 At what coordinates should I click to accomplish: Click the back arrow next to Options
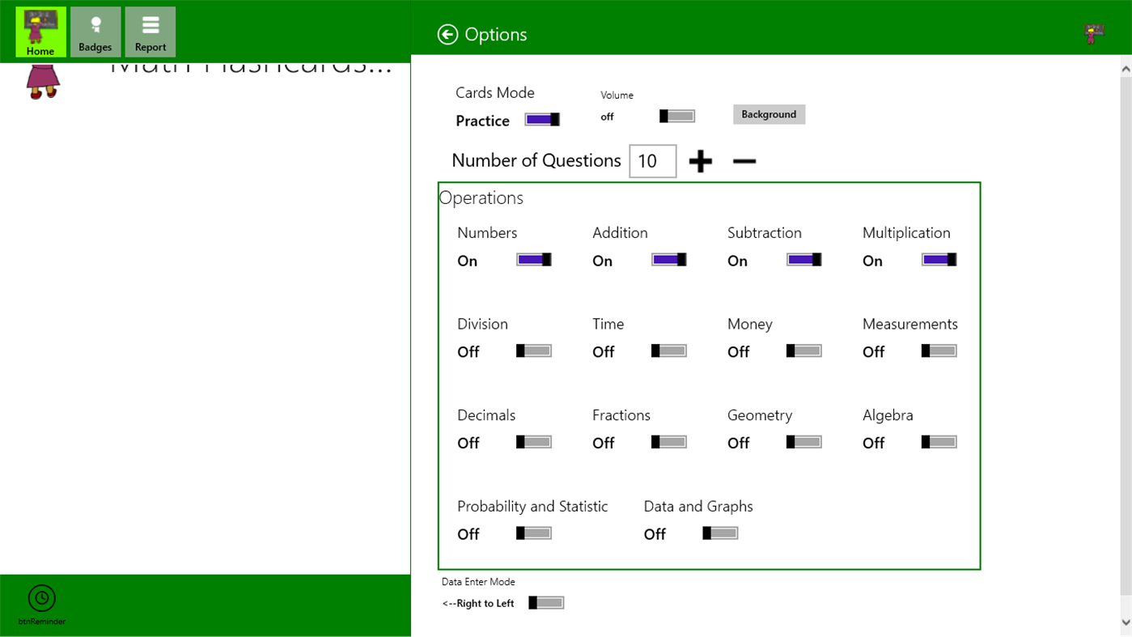pos(446,34)
